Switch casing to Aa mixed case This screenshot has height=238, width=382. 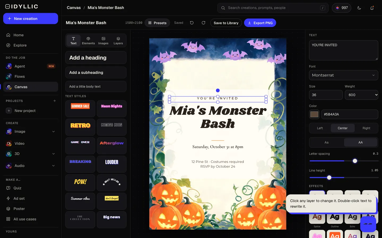[327, 142]
